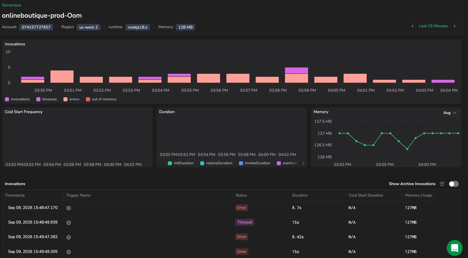Toggle the timeouts legend series
Image resolution: width=468 pixels, height=258 pixels.
click(x=47, y=99)
